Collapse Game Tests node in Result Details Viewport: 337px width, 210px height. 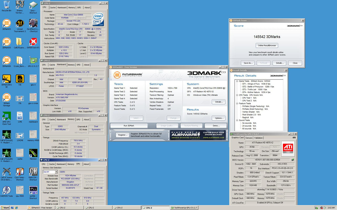[237, 81]
